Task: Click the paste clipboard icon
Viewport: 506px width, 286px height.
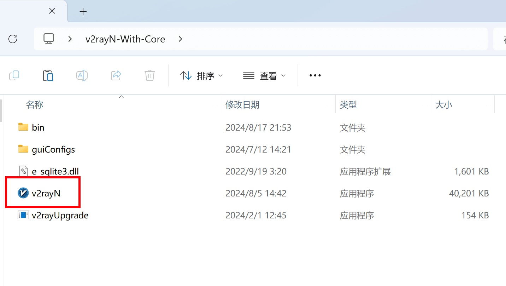Action: pyautogui.click(x=48, y=75)
